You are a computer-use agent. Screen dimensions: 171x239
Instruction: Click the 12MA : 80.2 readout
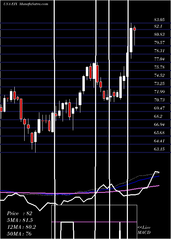point(21,227)
